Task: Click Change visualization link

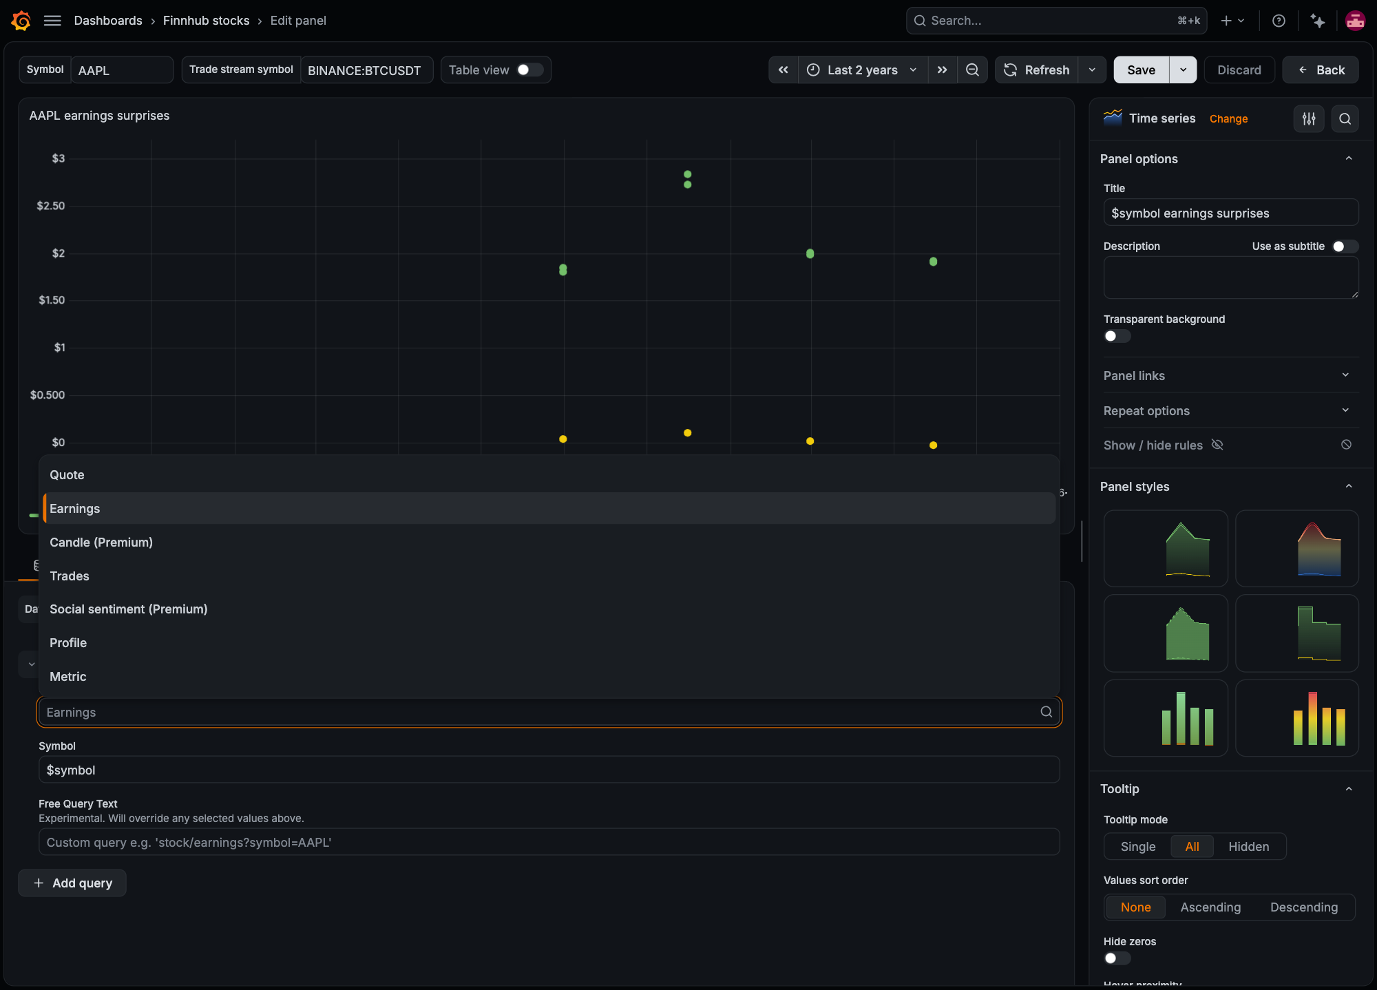Action: (1228, 118)
